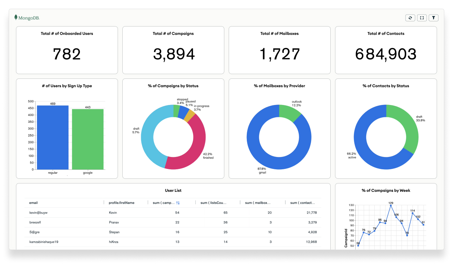This screenshot has width=453, height=279.
Task: Select the Stepan user row
Action: click(173, 232)
